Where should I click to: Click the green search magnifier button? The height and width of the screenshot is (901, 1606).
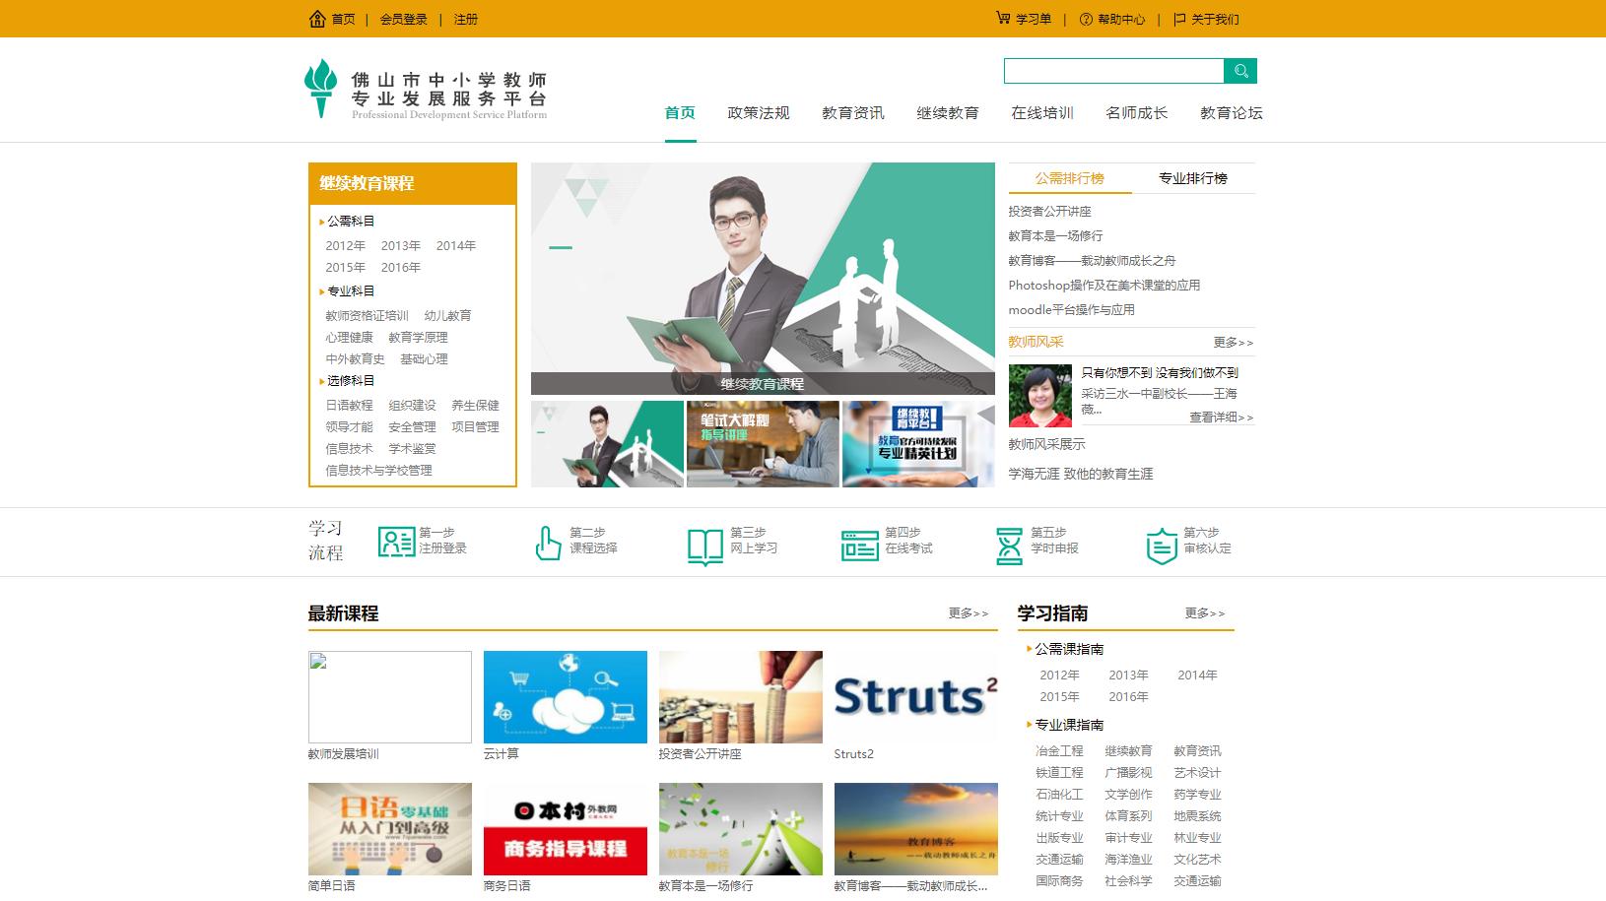point(1240,71)
